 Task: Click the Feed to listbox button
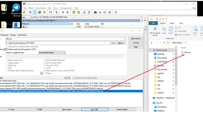tap(122, 109)
